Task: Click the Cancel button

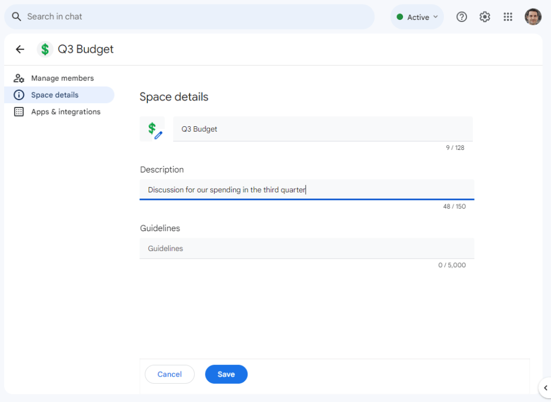Action: [x=169, y=374]
